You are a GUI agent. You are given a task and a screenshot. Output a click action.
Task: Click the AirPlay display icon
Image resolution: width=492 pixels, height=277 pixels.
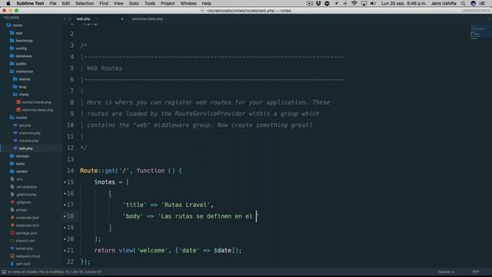pyautogui.click(x=364, y=3)
